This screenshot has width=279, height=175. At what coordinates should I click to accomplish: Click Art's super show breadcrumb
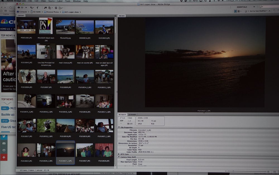click(70, 12)
